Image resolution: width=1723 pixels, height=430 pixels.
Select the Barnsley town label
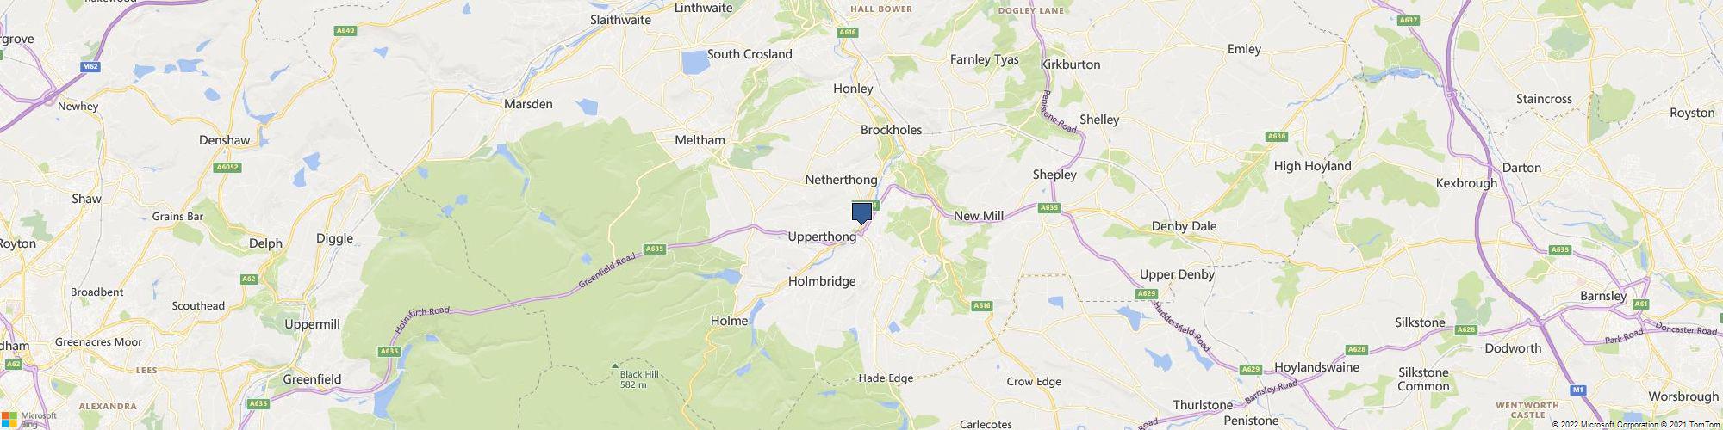1603,296
